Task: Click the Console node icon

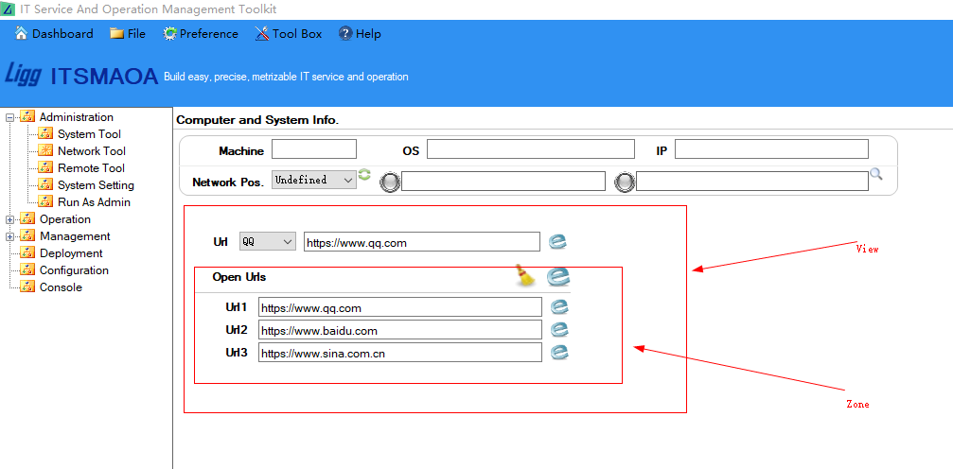Action: click(27, 287)
